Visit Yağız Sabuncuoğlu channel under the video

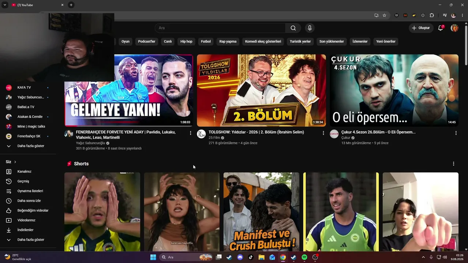(90, 143)
